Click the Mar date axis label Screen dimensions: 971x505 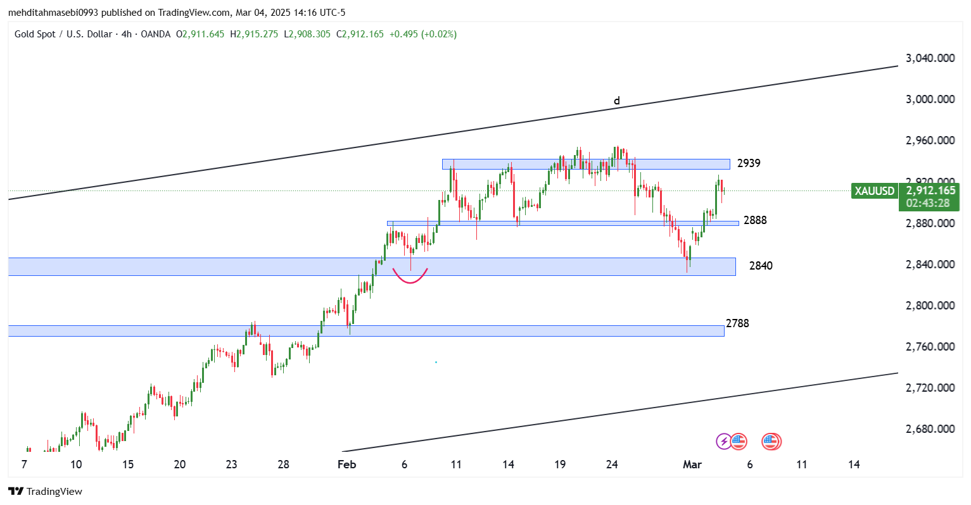pos(692,464)
